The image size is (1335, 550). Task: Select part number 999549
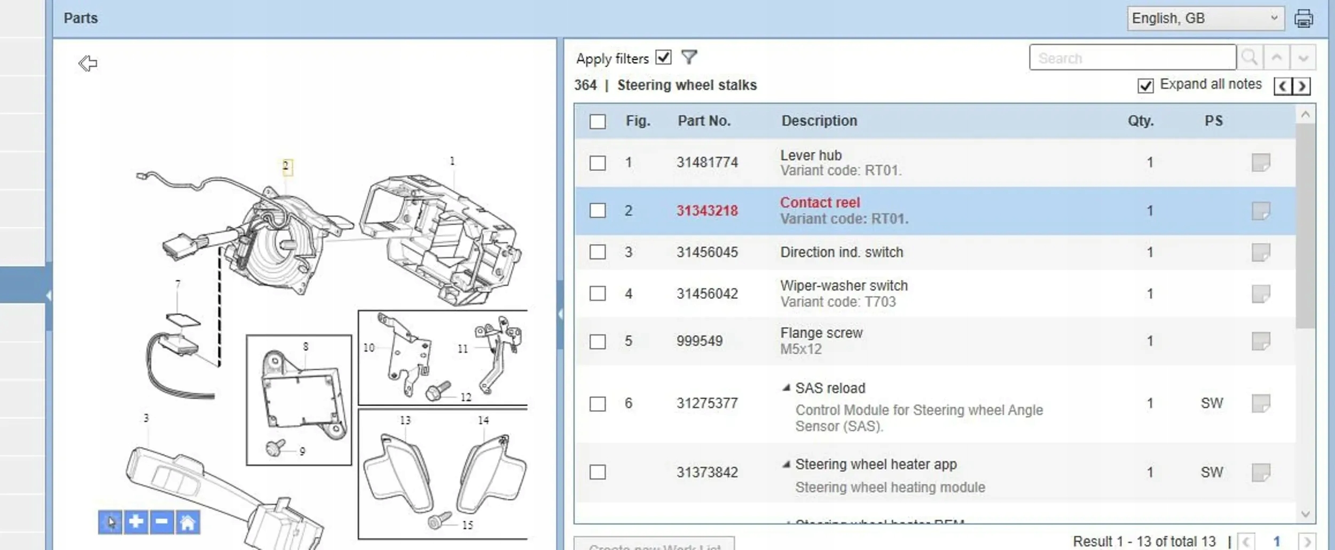coord(700,341)
